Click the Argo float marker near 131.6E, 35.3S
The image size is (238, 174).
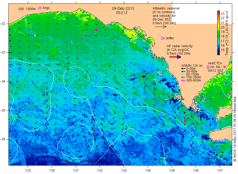tap(90, 120)
